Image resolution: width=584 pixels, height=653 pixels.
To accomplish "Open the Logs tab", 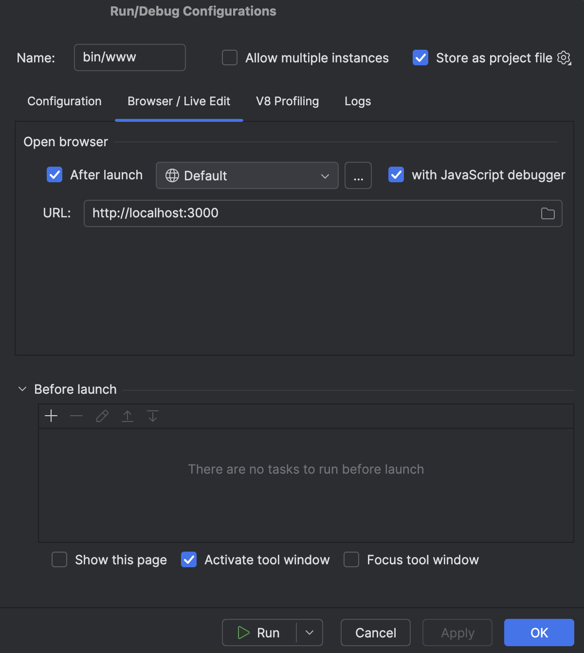I will coord(357,101).
